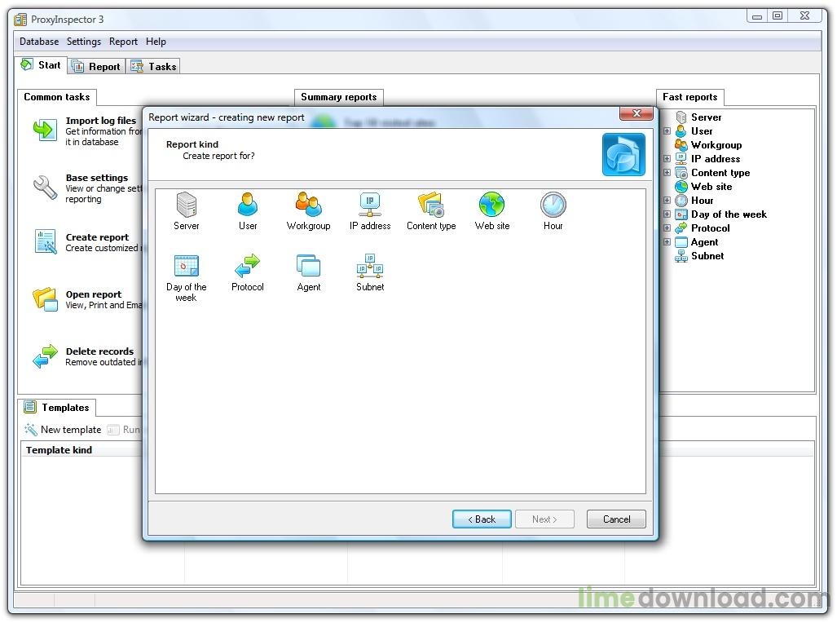Click Open report heading
This screenshot has height=623, width=837.
tap(94, 294)
